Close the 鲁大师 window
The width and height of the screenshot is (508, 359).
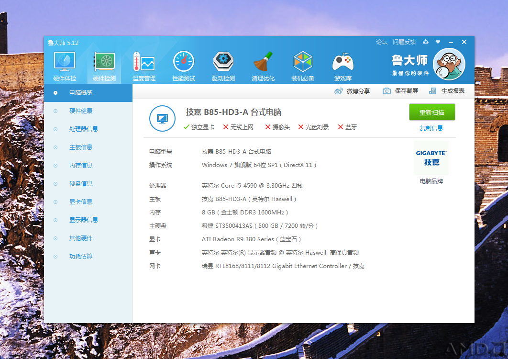pyautogui.click(x=464, y=42)
